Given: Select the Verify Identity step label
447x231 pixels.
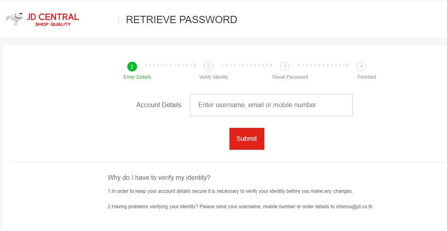Looking at the screenshot, I should pyautogui.click(x=214, y=77).
